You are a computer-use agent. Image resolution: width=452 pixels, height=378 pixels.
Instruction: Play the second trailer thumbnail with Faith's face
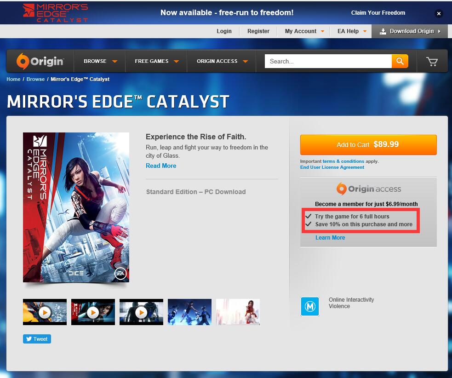pos(93,312)
